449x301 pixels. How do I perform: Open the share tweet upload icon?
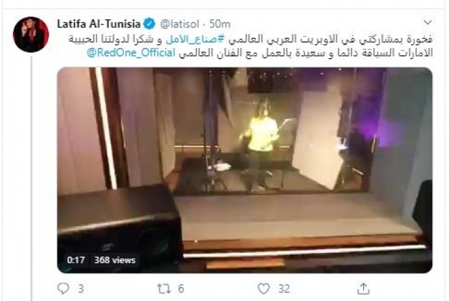point(363,288)
